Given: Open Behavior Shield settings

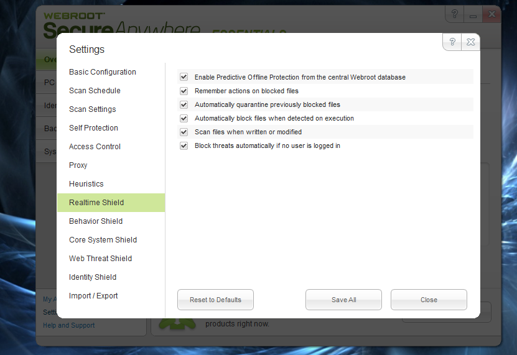Looking at the screenshot, I should [x=111, y=221].
